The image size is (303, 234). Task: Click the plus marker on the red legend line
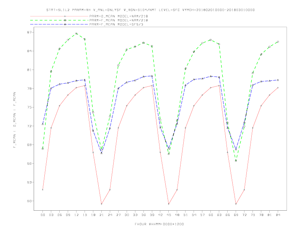point(65,16)
